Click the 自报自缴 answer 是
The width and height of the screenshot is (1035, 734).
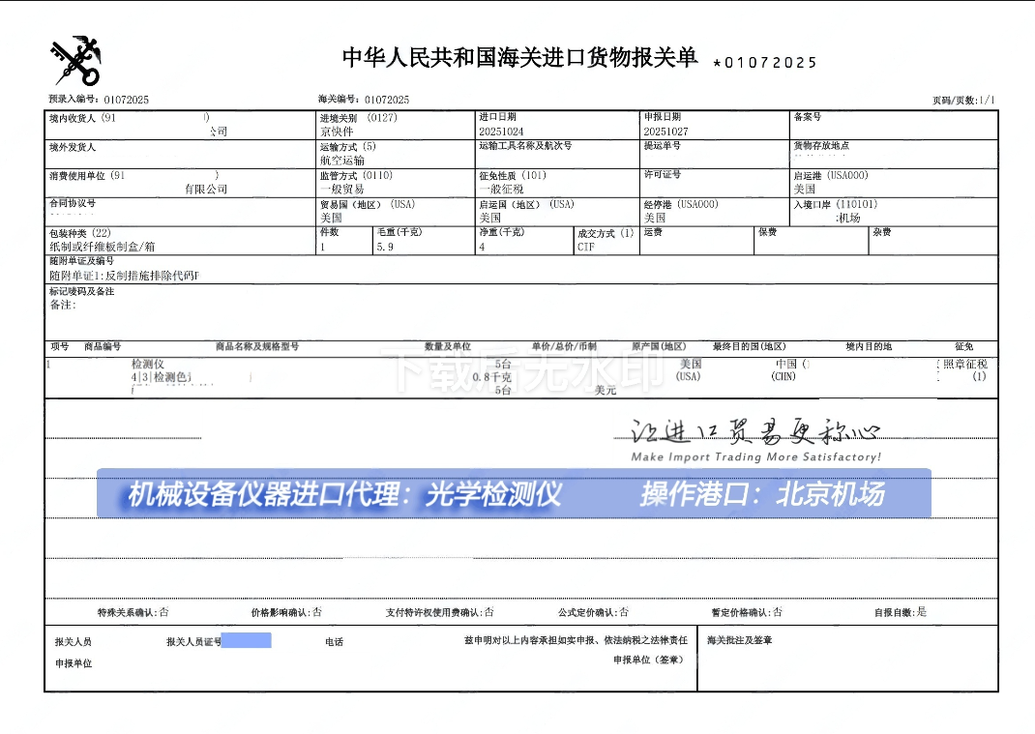pyautogui.click(x=922, y=612)
